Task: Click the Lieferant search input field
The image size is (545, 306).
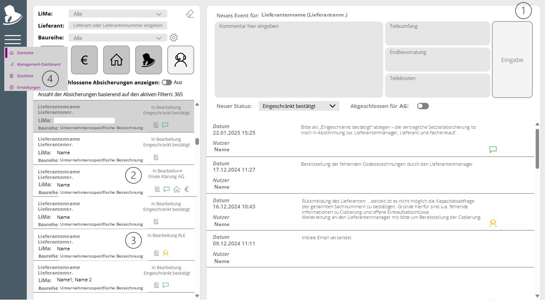Action: point(118,25)
